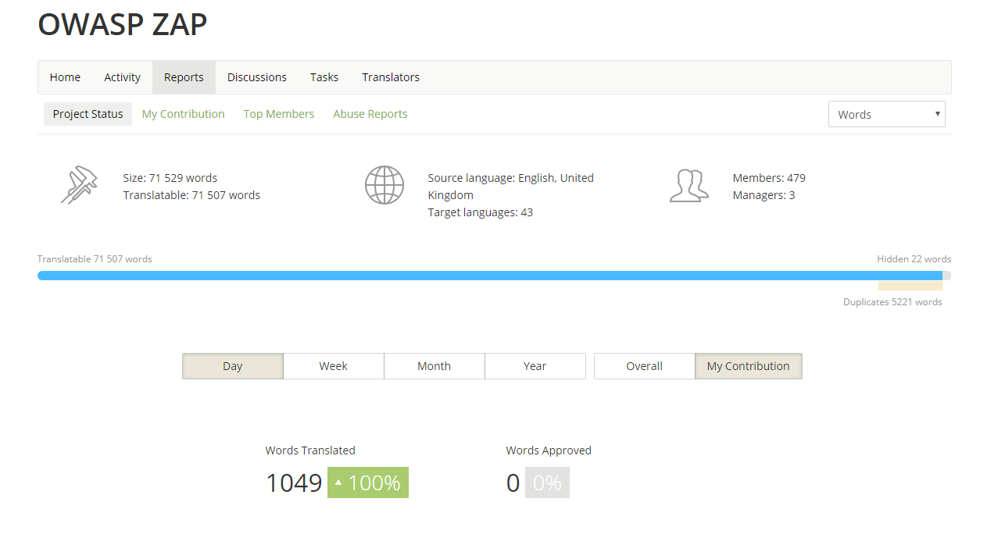
Task: Click 'Hidden 22 words' label
Action: [x=914, y=259]
